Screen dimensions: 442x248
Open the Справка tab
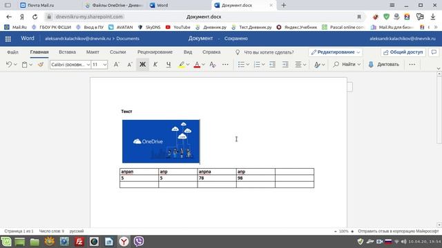(x=211, y=52)
